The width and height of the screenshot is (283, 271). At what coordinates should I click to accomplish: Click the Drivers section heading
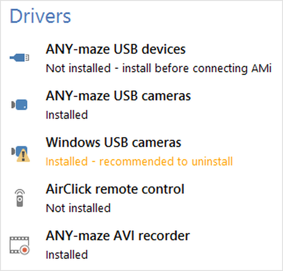tap(40, 17)
